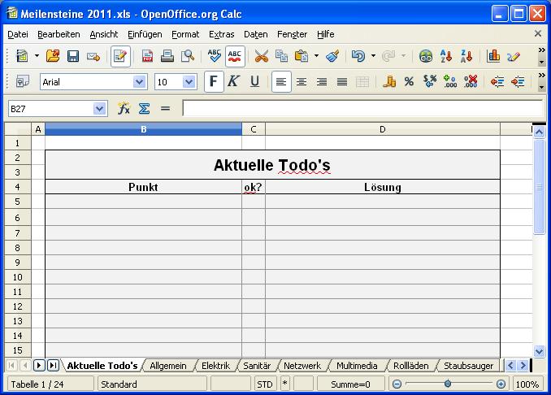Click the formula input line
This screenshot has width=551, height=395.
point(362,108)
